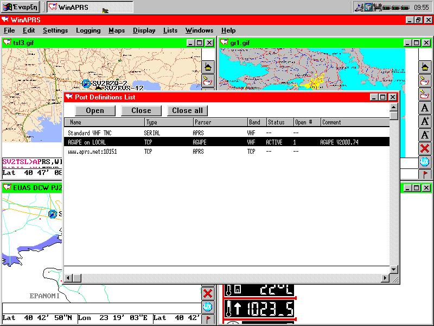The width and height of the screenshot is (434, 326).
Task: Click the WX weather icon in EUAS DCW window
Action: [x=208, y=307]
